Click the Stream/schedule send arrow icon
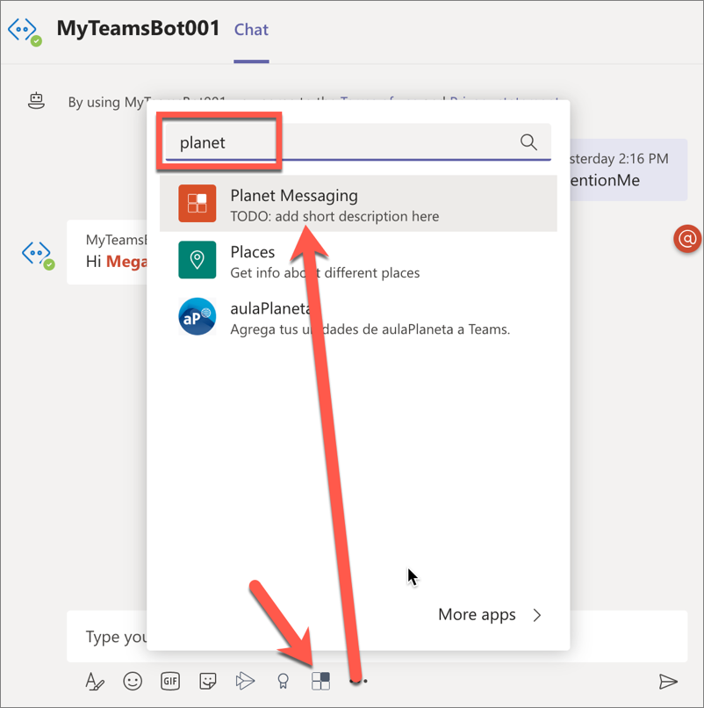Image resolution: width=704 pixels, height=708 pixels. 245,681
